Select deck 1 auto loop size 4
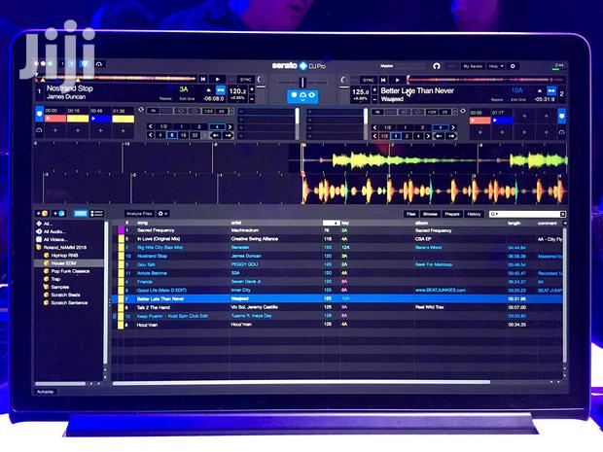603x452 pixels. 217,126
